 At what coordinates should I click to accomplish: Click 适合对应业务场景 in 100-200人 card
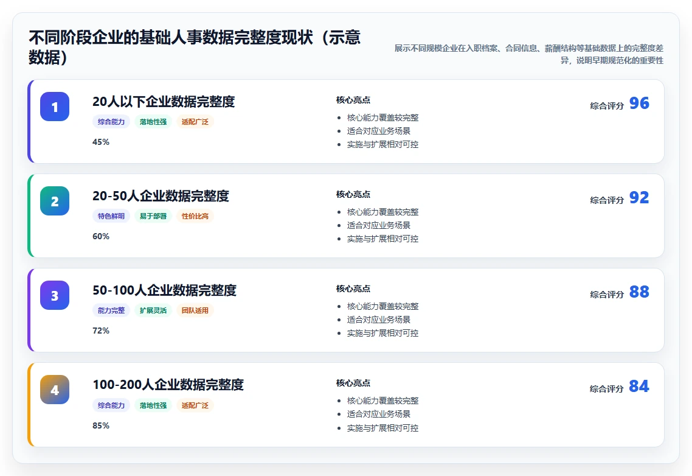(x=379, y=414)
